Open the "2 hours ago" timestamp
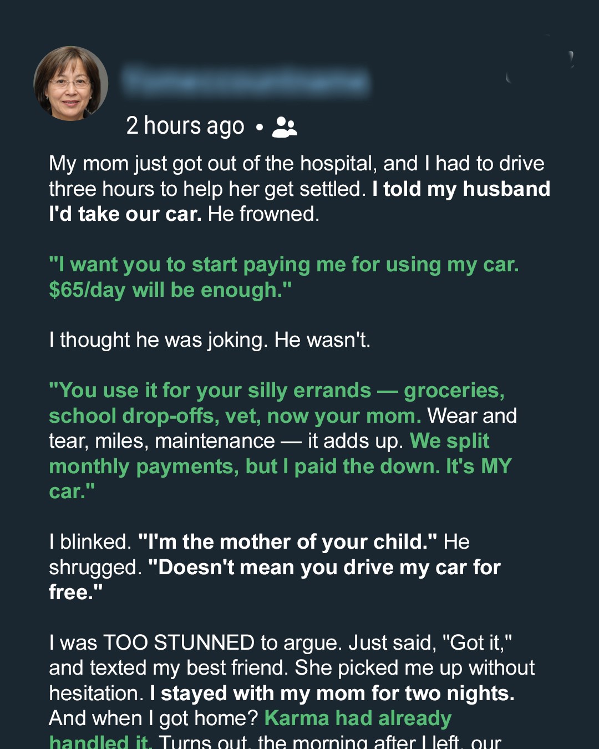The image size is (599, 749). pos(185,126)
